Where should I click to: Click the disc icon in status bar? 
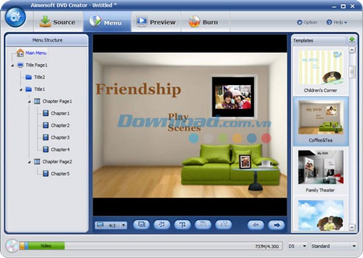point(12,245)
